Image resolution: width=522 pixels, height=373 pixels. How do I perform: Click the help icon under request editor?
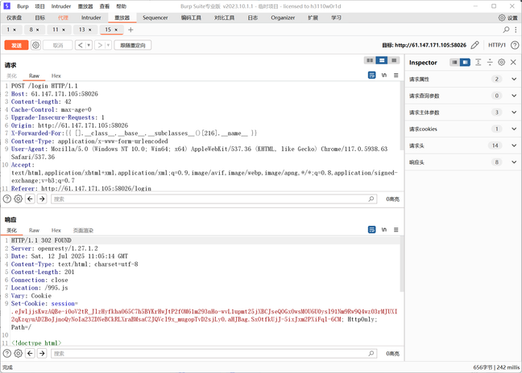7,199
